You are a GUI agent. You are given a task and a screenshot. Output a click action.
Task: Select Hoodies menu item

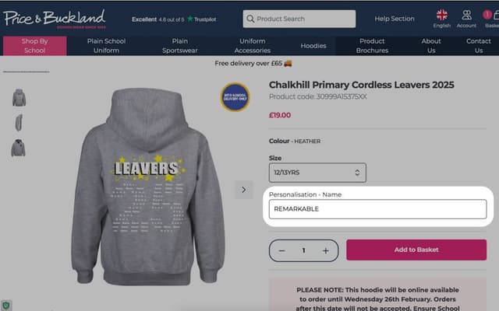pyautogui.click(x=313, y=46)
